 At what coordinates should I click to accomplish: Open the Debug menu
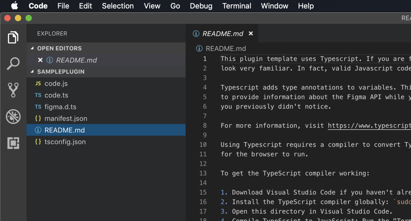[201, 6]
